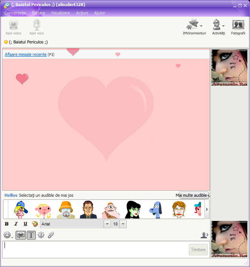The image size is (250, 267).
Task: Toggle underline text formatting
Action: tap(25, 224)
